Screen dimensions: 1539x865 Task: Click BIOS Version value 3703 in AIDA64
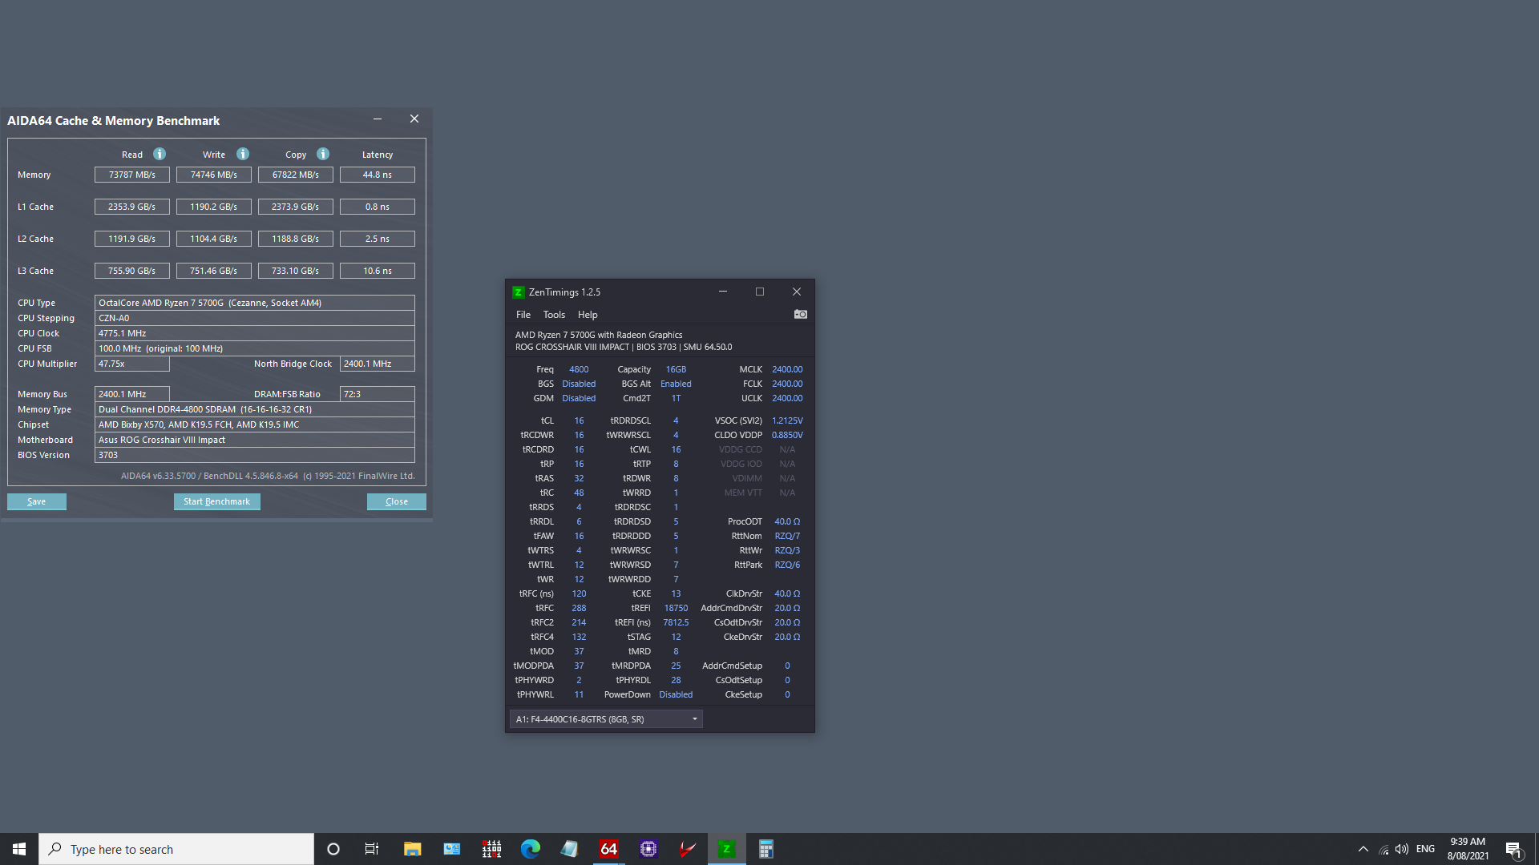255,455
